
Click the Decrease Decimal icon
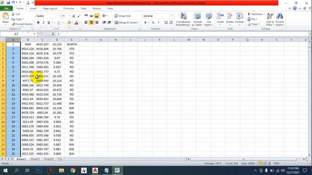click(x=171, y=23)
